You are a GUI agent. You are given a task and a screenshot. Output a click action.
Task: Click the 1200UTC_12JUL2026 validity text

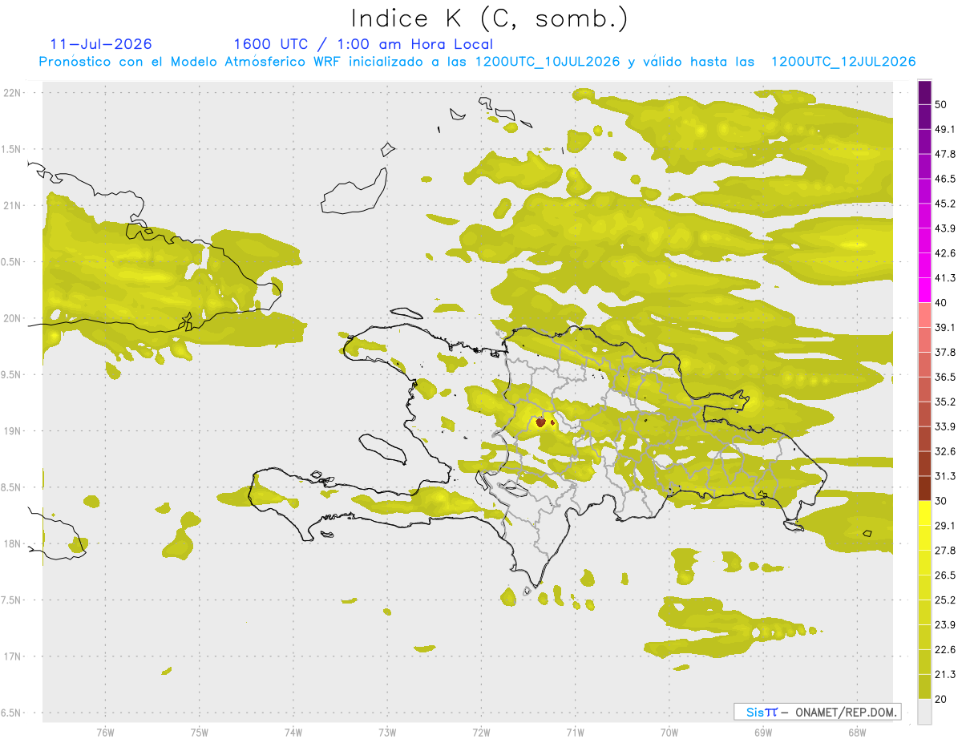click(x=843, y=62)
